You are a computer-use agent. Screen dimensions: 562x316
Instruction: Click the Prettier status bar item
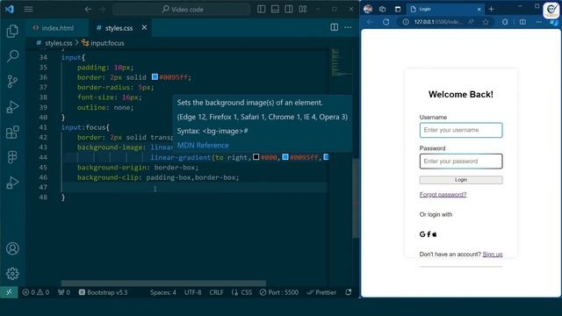click(x=321, y=292)
